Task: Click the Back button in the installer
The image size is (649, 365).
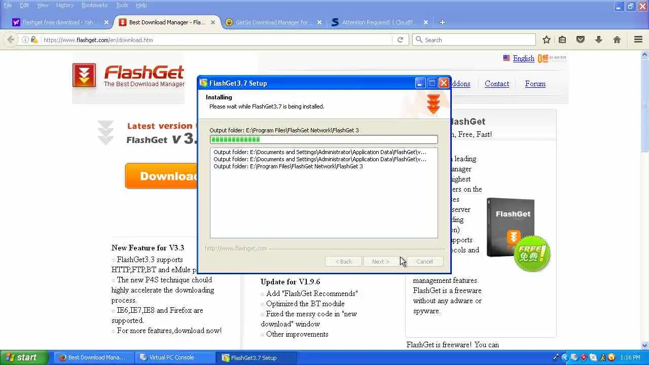Action: [343, 262]
